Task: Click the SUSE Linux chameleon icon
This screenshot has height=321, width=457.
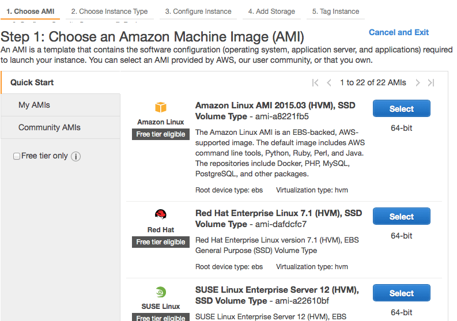Action: click(x=161, y=292)
